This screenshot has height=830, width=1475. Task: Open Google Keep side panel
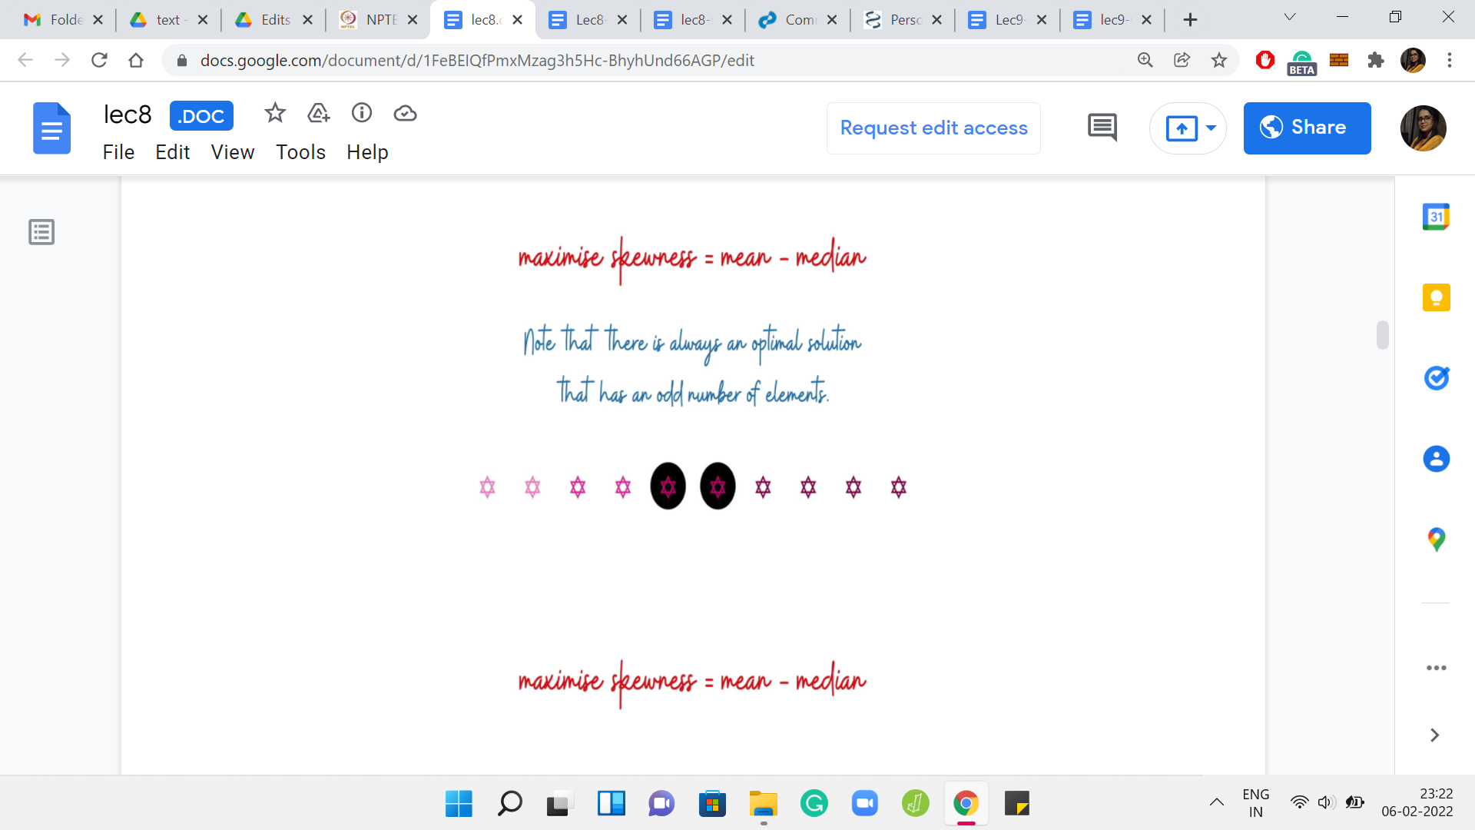coord(1435,298)
